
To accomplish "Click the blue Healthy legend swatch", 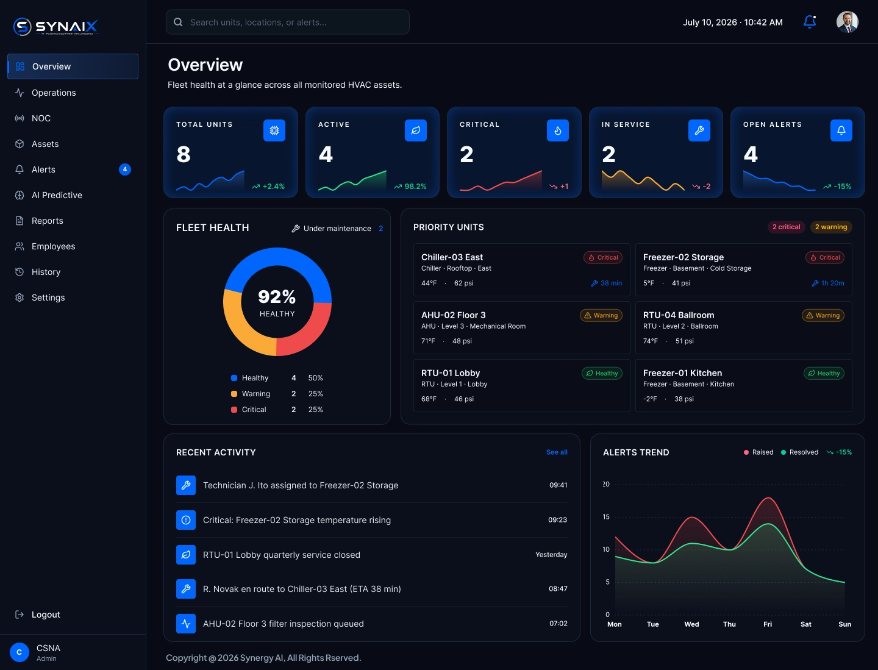I will click(x=234, y=378).
